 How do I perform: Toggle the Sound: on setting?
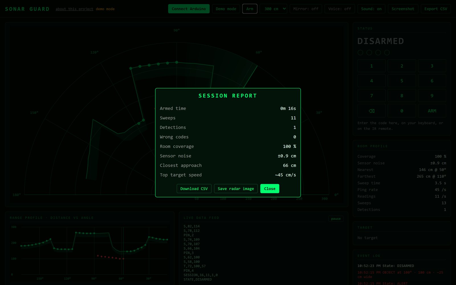(x=371, y=9)
